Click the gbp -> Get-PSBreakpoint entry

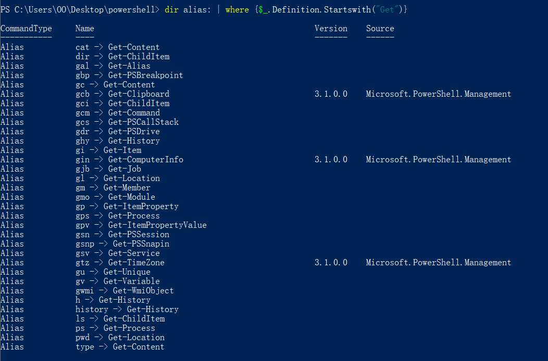coord(129,75)
